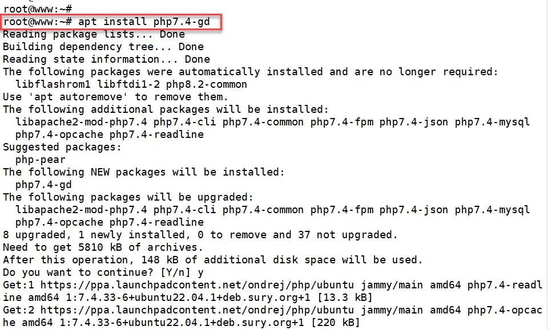This screenshot has width=548, height=330.
Task: Click the highlighted apt install php7.4-gd command
Action: 147,22
